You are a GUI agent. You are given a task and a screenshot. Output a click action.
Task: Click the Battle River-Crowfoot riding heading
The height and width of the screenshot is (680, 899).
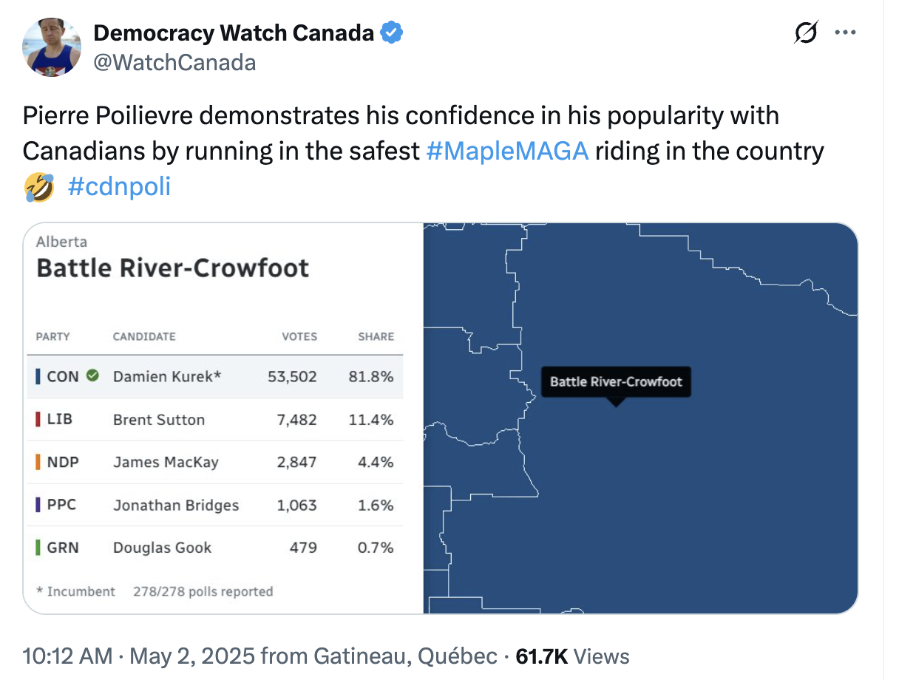173,268
